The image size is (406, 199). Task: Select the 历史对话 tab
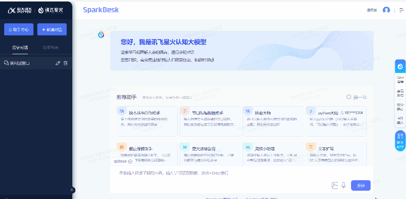pos(20,48)
